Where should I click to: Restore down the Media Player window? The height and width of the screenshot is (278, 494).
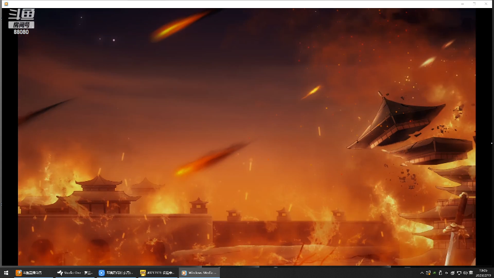pos(474,4)
